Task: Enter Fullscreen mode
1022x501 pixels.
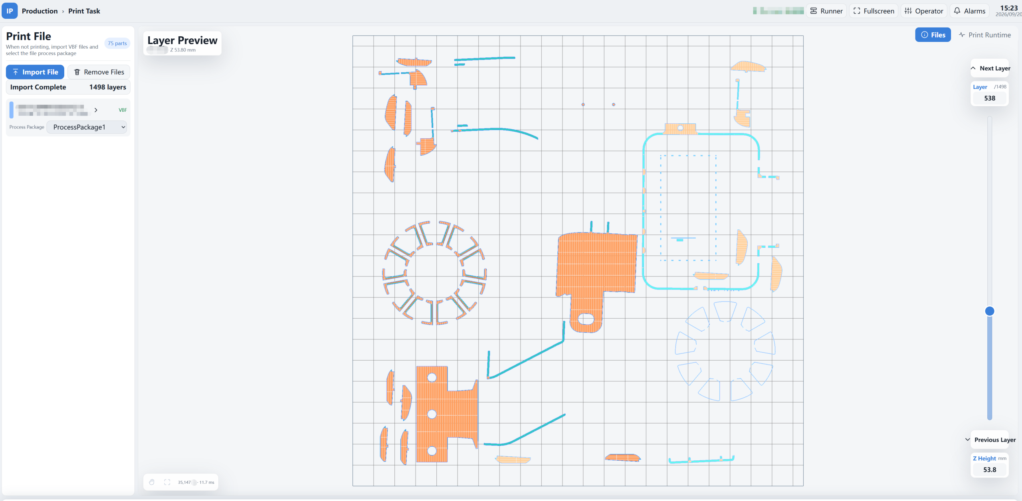Action: 873,11
